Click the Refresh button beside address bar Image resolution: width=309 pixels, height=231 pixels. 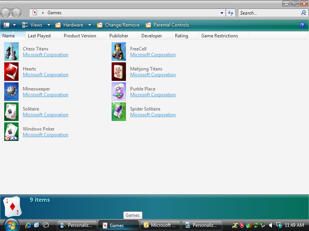pyautogui.click(x=231, y=13)
